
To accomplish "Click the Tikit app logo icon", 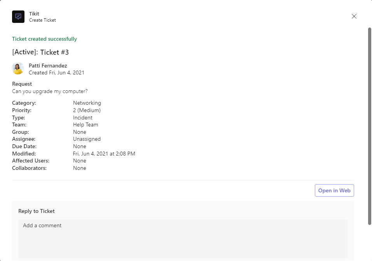I will pyautogui.click(x=18, y=17).
